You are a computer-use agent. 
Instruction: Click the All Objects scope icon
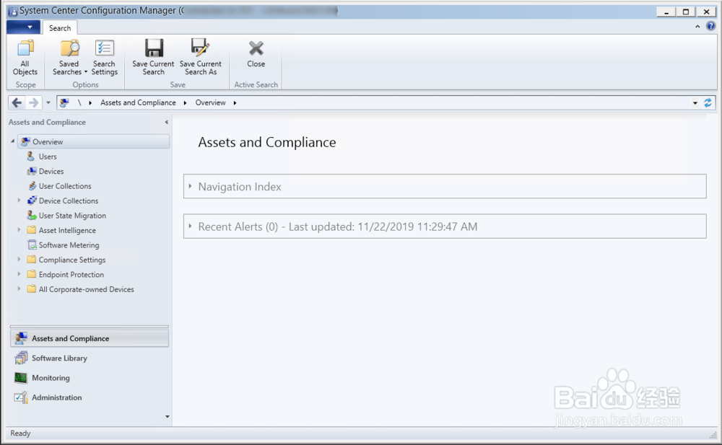[x=25, y=48]
